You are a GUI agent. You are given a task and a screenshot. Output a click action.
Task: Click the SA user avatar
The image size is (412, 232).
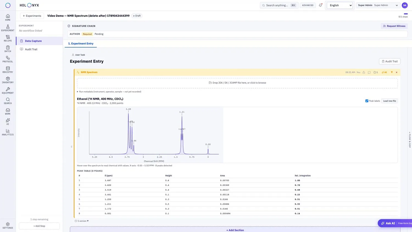tap(405, 5)
